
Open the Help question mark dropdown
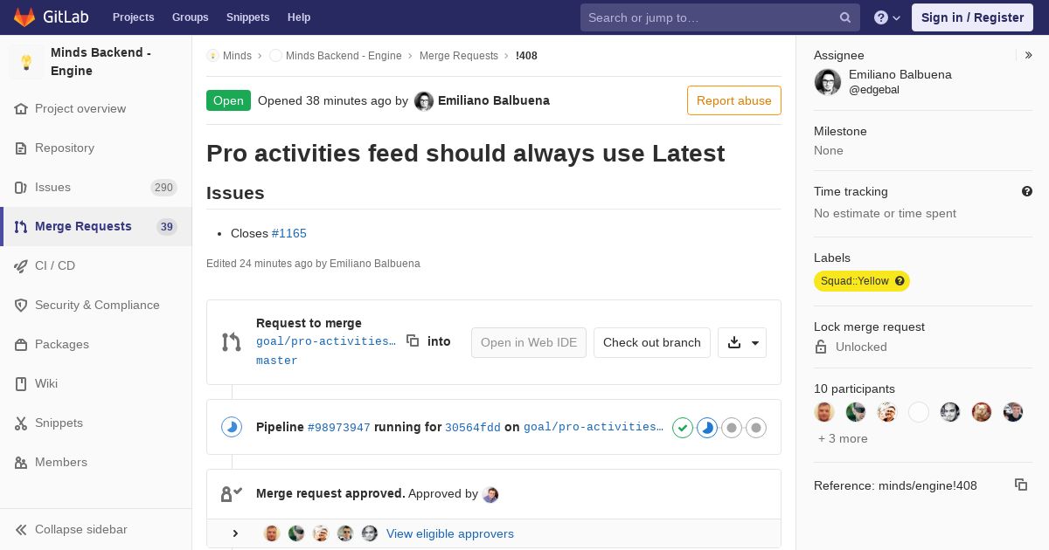(x=887, y=17)
